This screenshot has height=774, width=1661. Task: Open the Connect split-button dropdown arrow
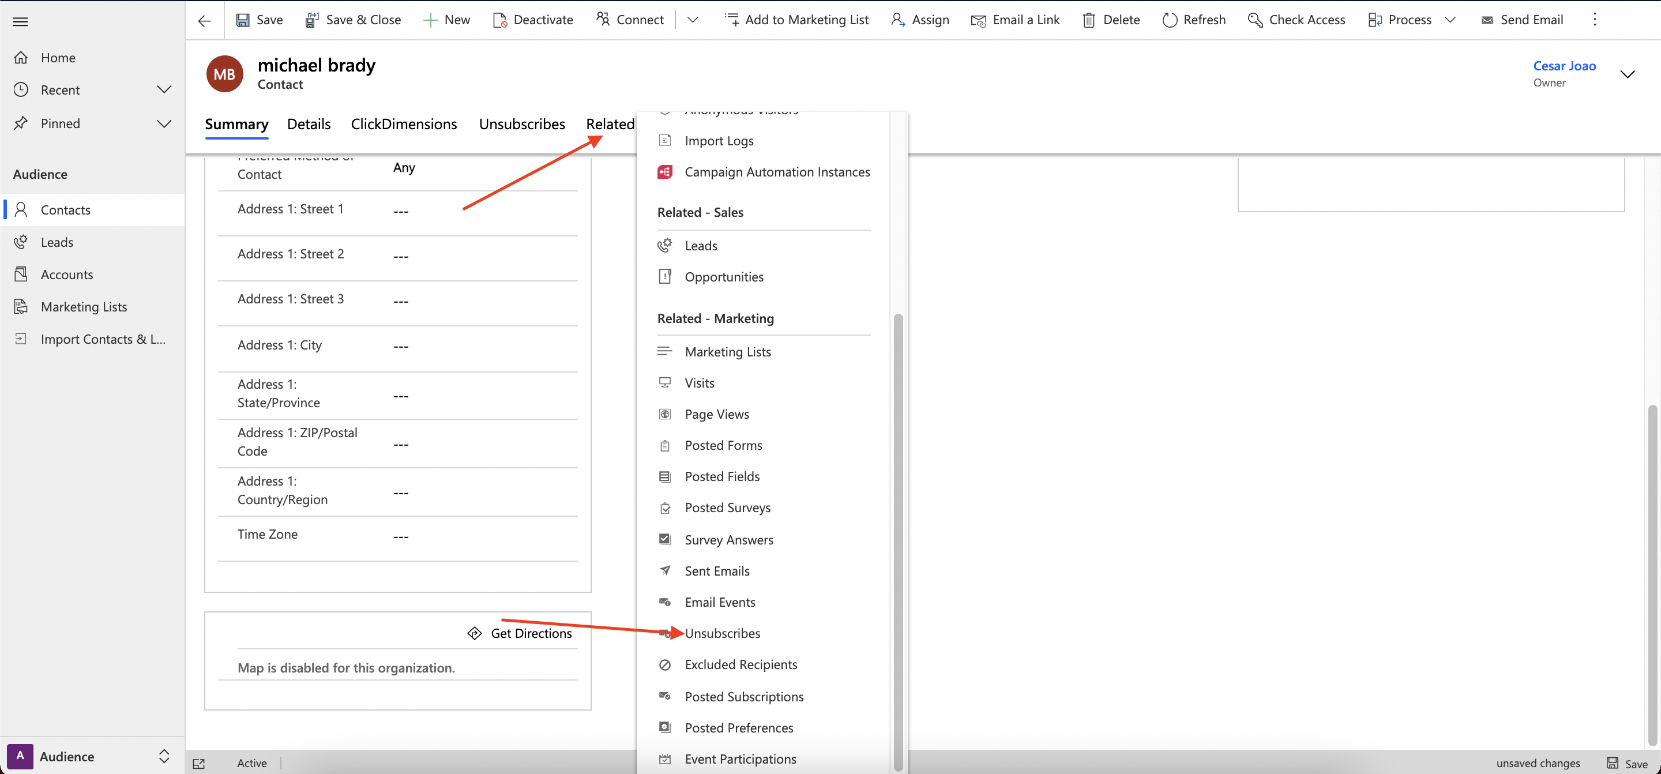point(693,20)
